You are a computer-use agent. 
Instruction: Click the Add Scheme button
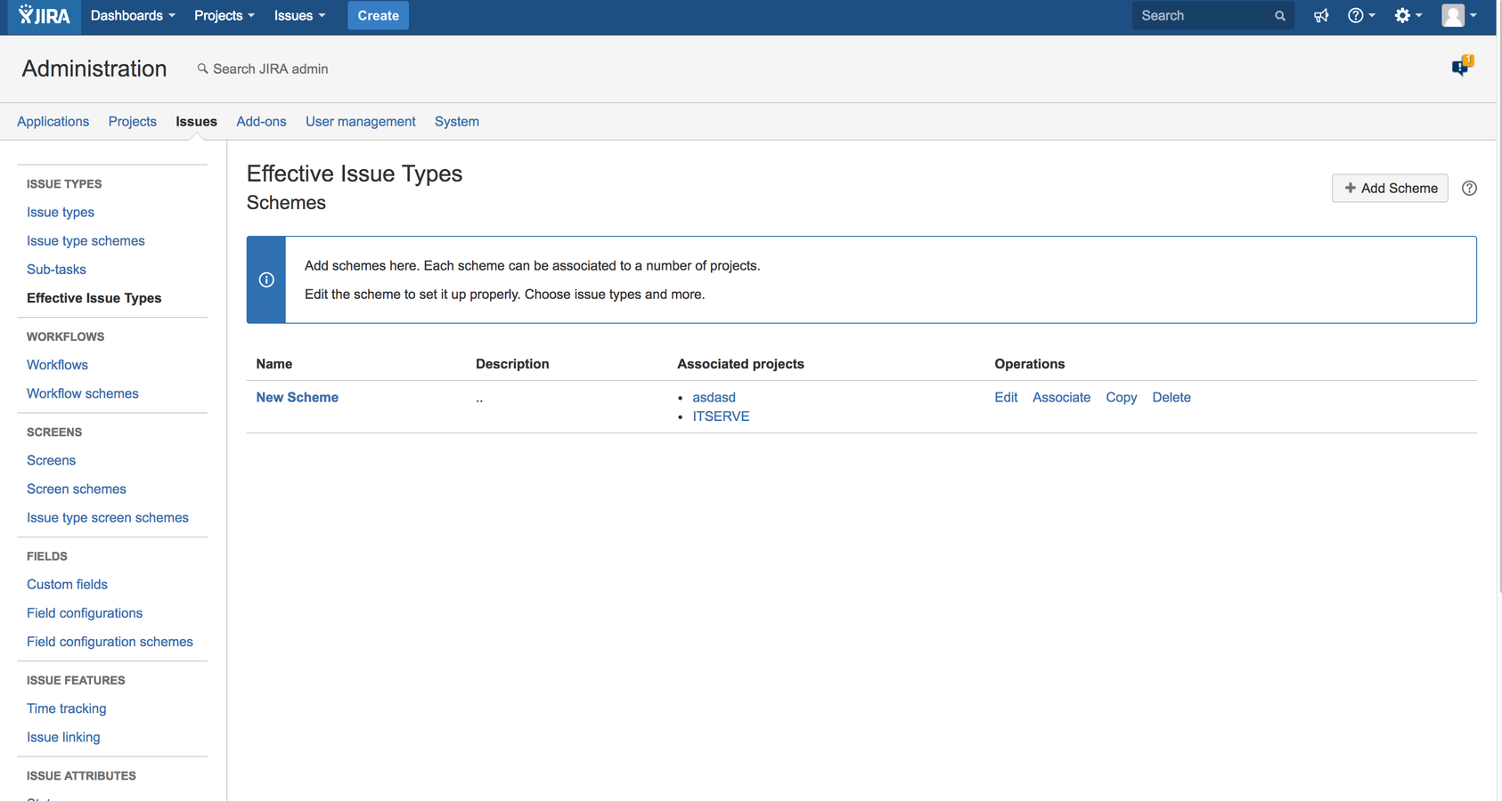[1390, 188]
